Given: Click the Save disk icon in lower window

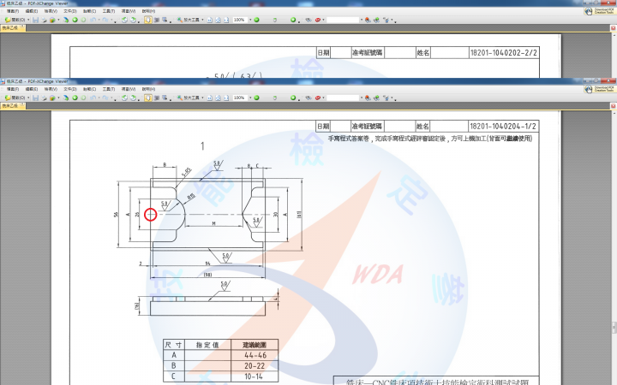Looking at the screenshot, I should pyautogui.click(x=35, y=98).
